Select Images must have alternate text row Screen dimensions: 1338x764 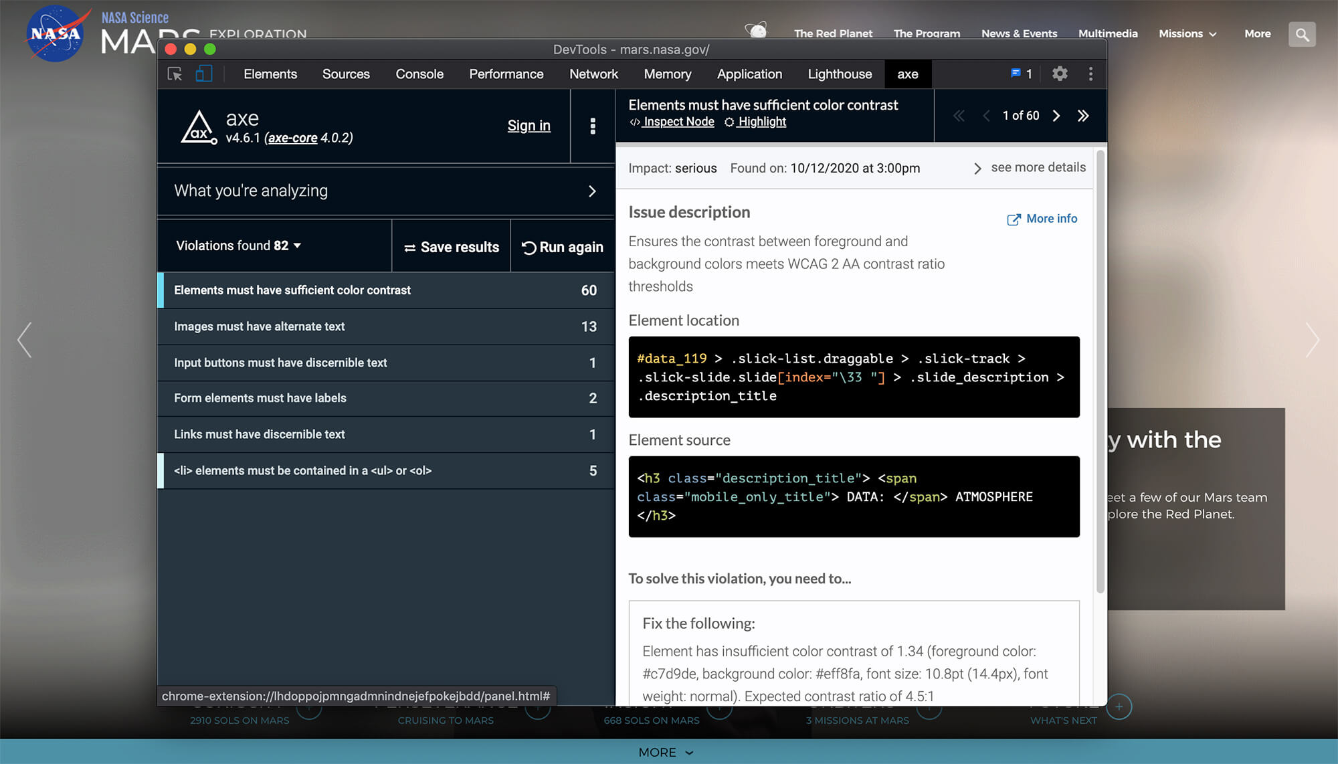[x=385, y=326]
